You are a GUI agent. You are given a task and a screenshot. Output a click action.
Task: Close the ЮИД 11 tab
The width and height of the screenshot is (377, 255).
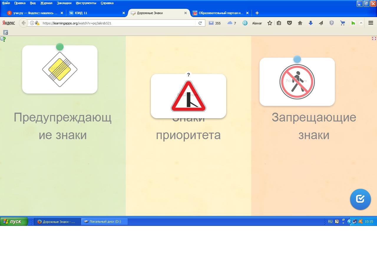coord(124,13)
